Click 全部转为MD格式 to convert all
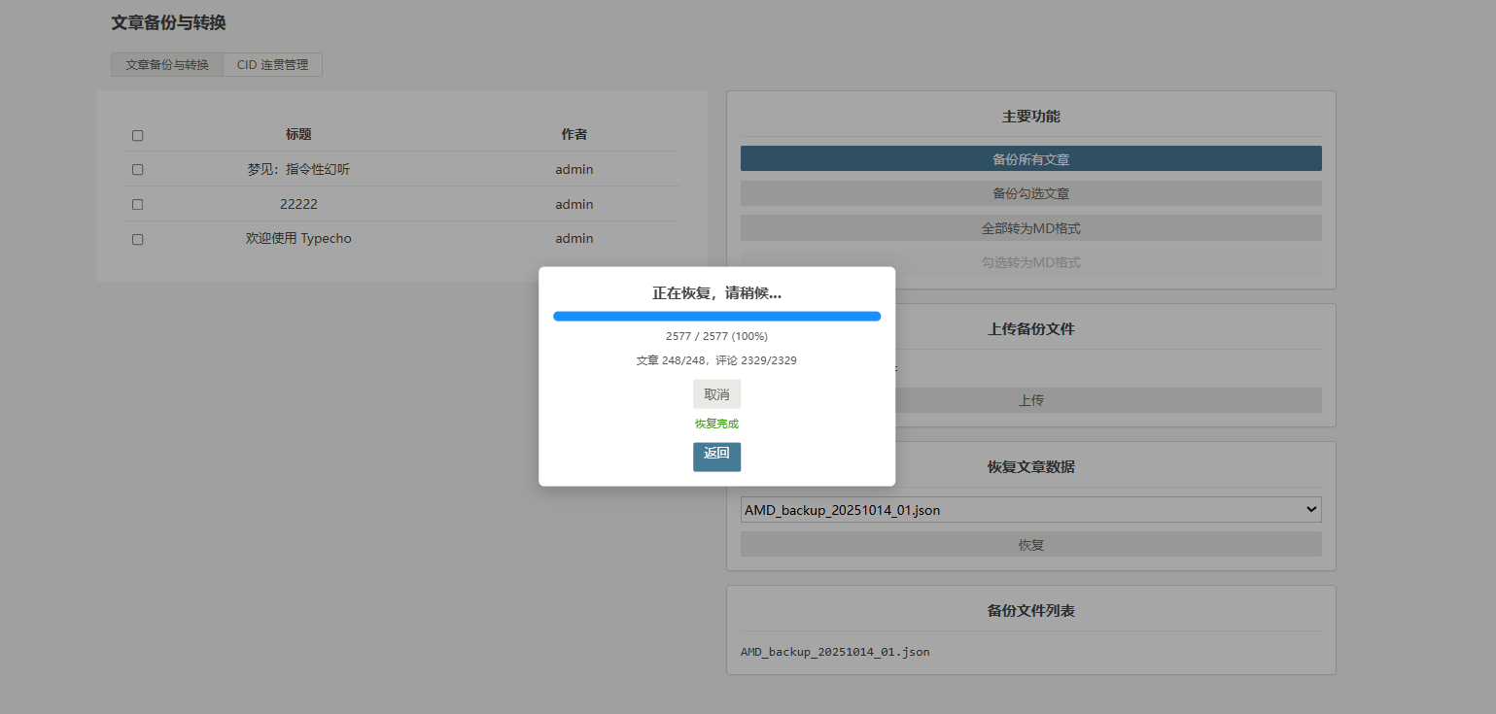1496x714 pixels. (1030, 228)
